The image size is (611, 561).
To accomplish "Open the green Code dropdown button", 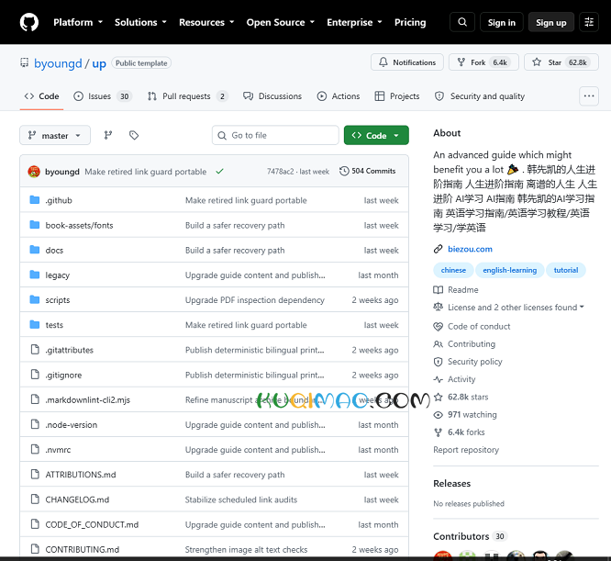I will tap(376, 135).
